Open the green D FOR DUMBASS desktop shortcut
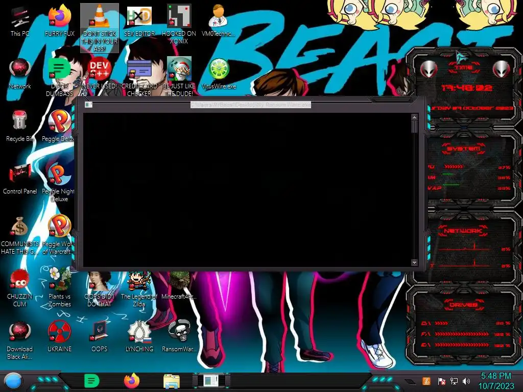This screenshot has height=392, width=523. click(59, 78)
